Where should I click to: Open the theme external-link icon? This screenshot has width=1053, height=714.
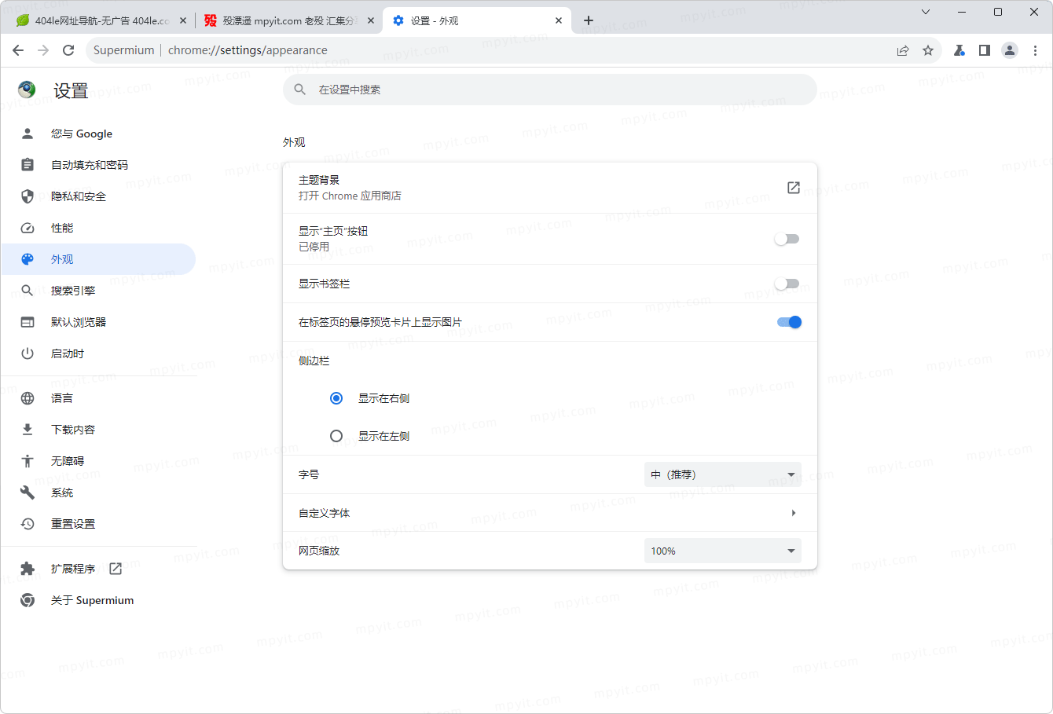tap(794, 188)
